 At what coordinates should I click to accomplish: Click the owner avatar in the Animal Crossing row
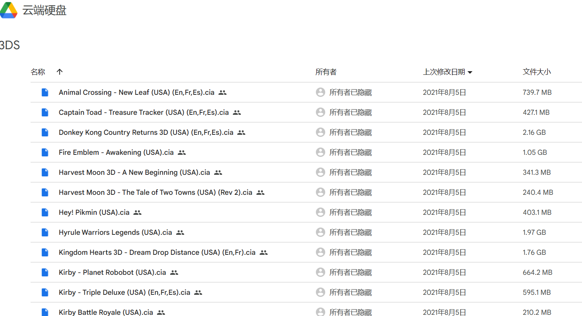pos(320,92)
